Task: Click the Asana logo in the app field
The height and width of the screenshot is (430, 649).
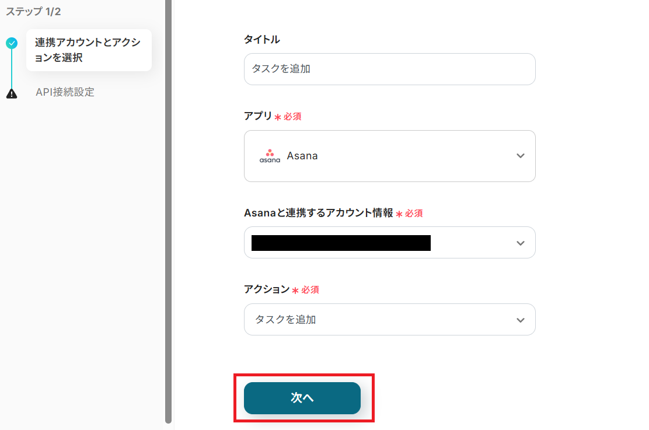Action: [x=270, y=156]
